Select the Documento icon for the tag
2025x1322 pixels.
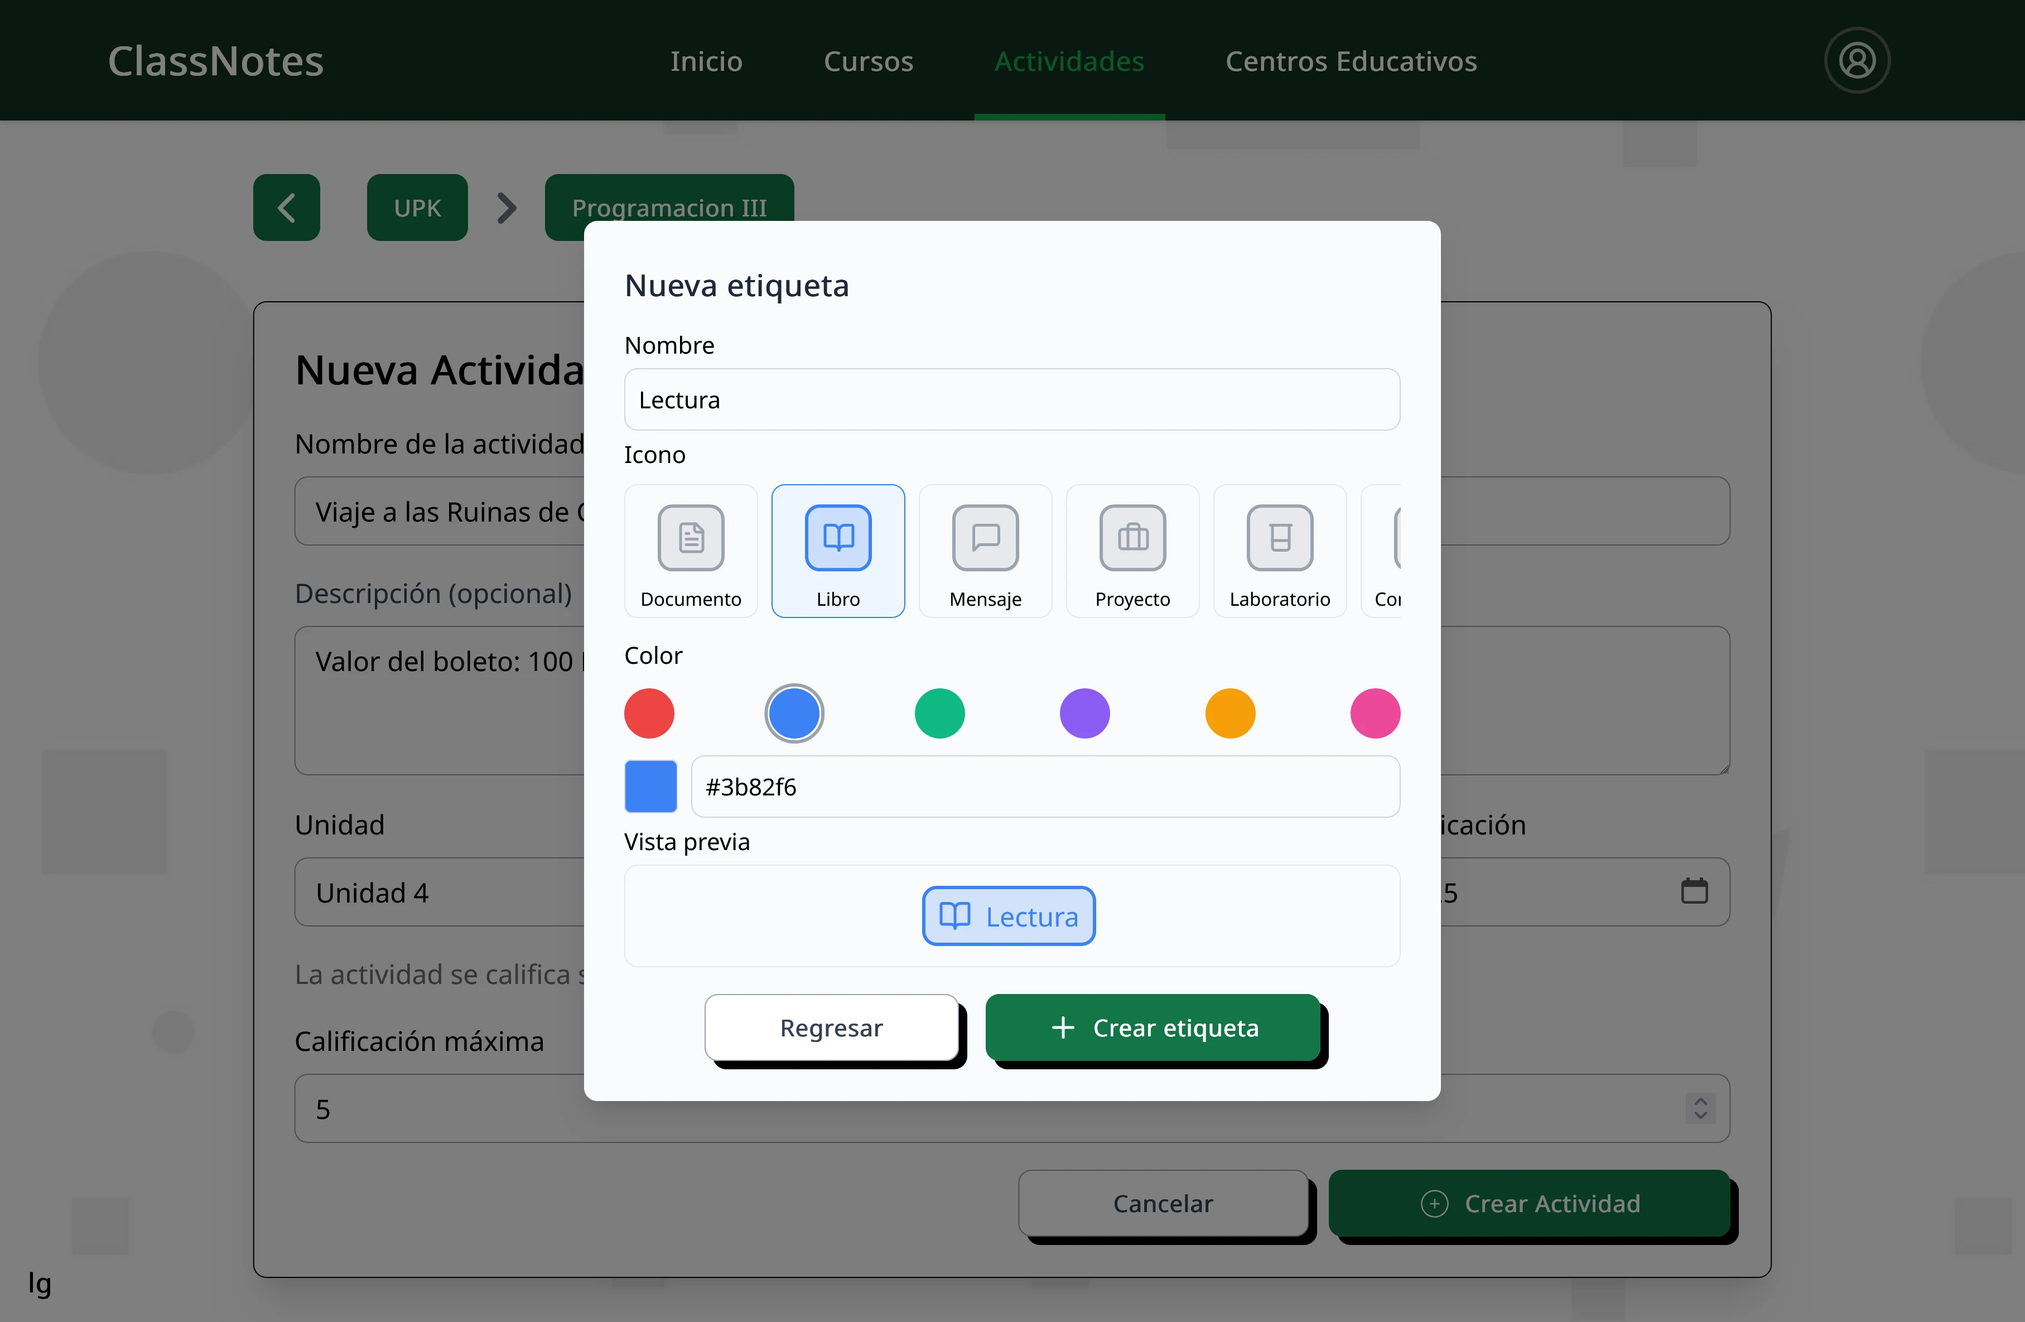coord(691,551)
